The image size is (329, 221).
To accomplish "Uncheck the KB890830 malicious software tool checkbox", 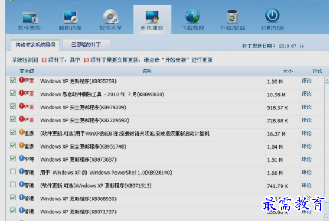I will [x=13, y=93].
